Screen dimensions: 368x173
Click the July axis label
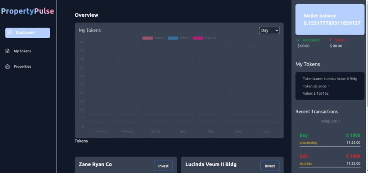coord(265,131)
